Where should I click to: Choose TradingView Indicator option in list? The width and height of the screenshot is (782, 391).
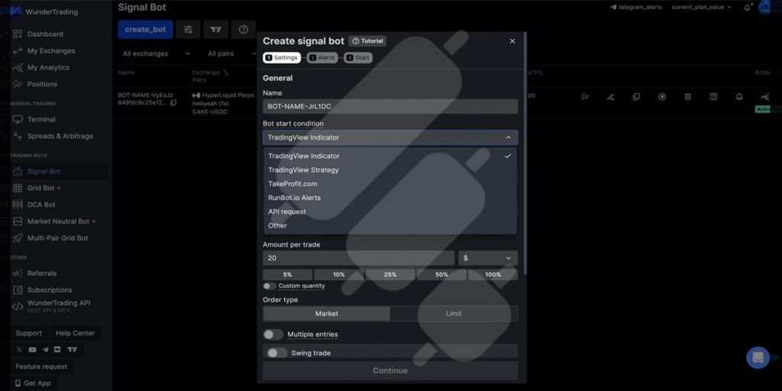pos(390,156)
